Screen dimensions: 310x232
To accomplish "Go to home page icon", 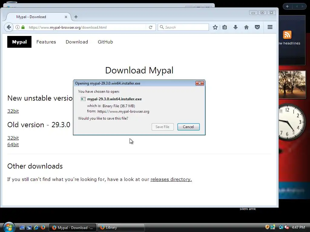I will click(246, 27).
